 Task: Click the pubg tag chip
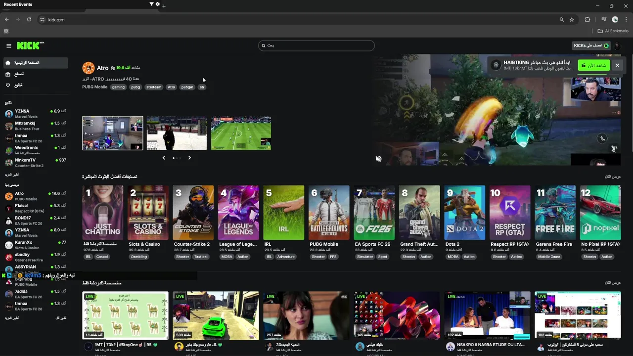[x=136, y=87]
